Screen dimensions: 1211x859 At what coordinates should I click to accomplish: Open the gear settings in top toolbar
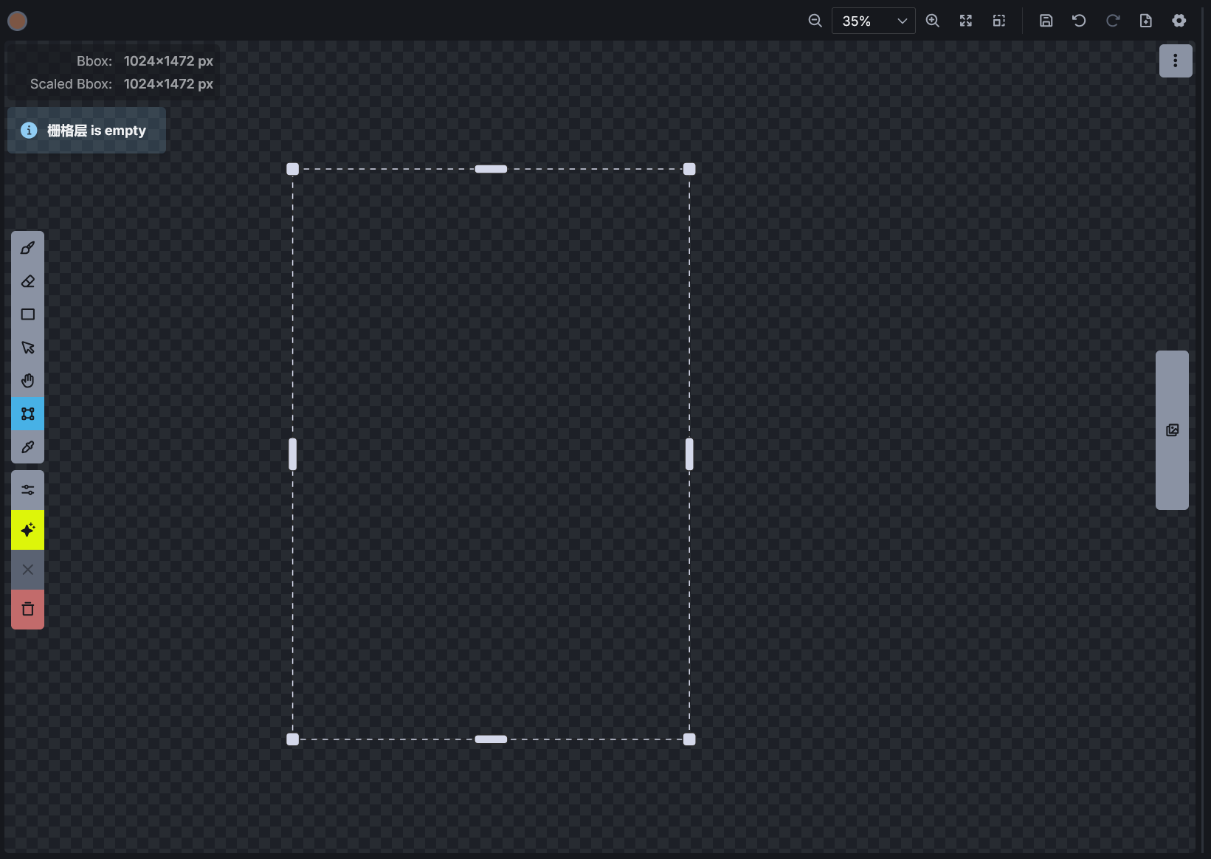[1179, 21]
